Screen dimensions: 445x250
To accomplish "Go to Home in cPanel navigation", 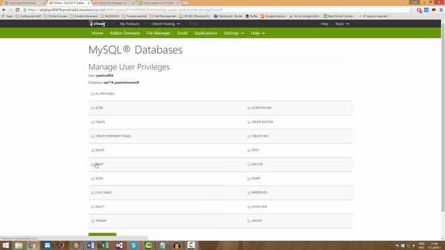I will (x=97, y=33).
